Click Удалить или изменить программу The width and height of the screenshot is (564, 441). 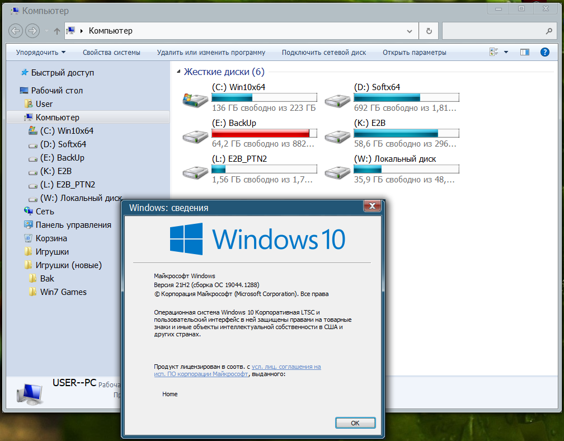[211, 53]
